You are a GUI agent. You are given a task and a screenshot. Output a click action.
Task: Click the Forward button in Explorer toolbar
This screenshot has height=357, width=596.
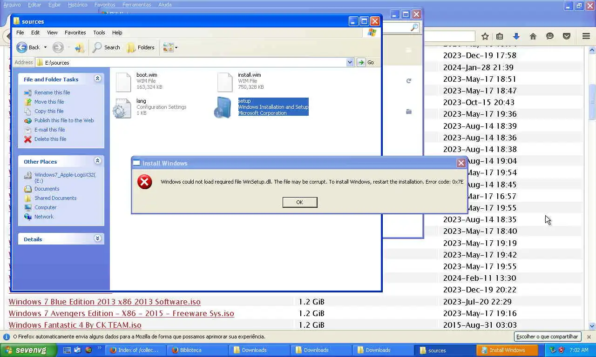point(58,47)
